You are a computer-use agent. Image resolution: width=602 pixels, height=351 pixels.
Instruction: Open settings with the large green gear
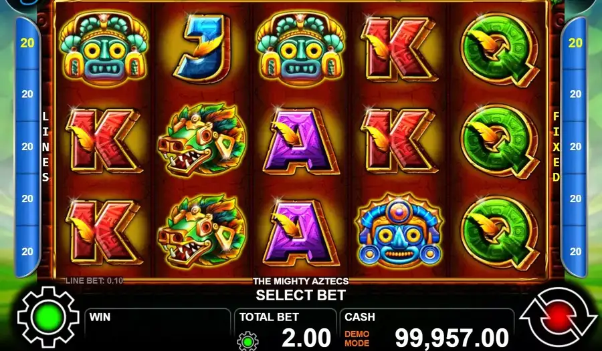point(48,317)
